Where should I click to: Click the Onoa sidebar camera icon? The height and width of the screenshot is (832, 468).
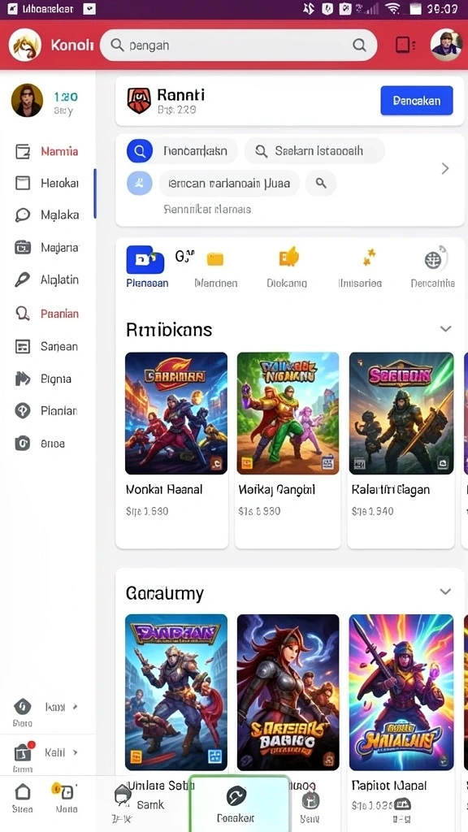22,444
